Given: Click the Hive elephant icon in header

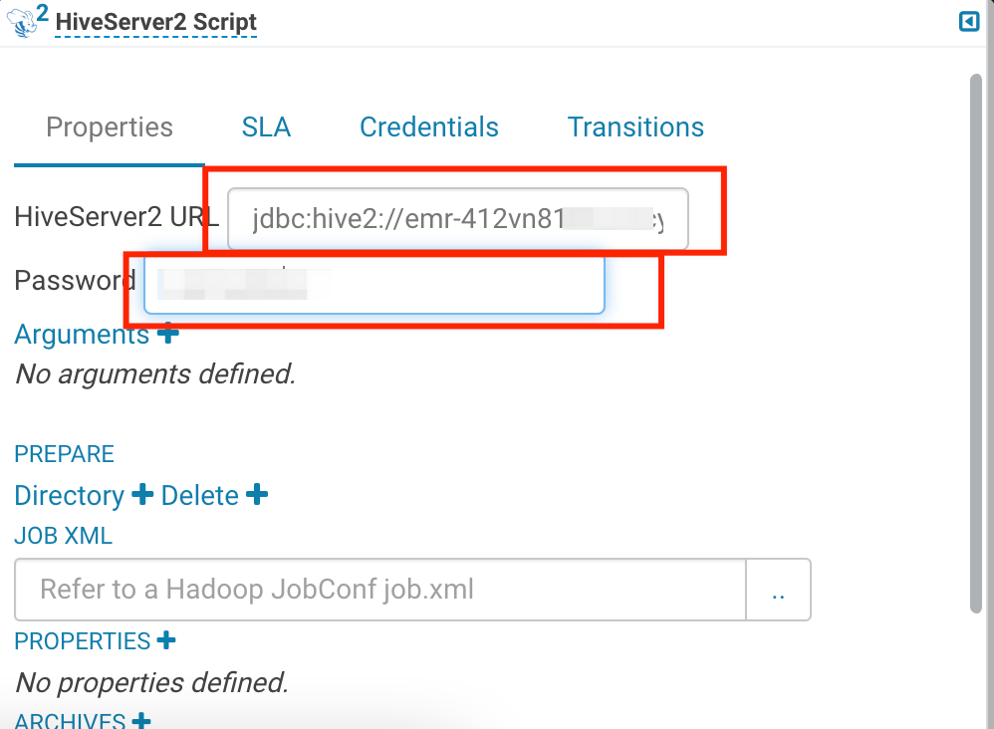Looking at the screenshot, I should 22,22.
